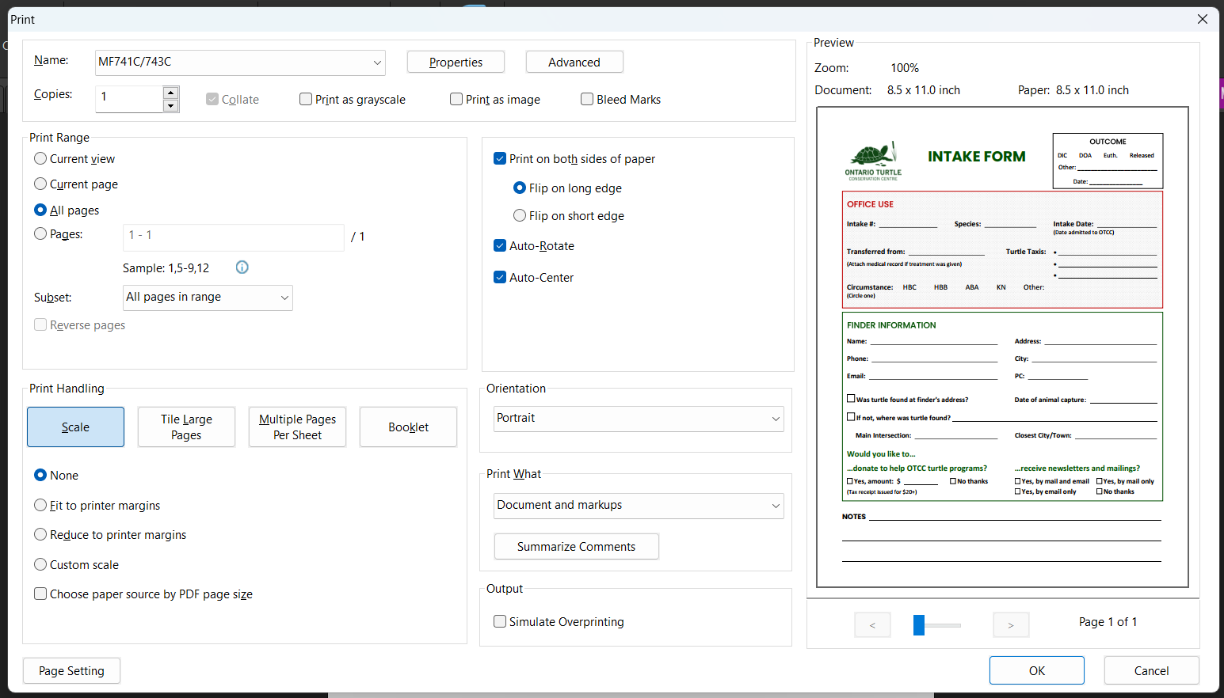The width and height of the screenshot is (1224, 698).
Task: Switch to Tile Large Pages mode
Action: tap(186, 427)
